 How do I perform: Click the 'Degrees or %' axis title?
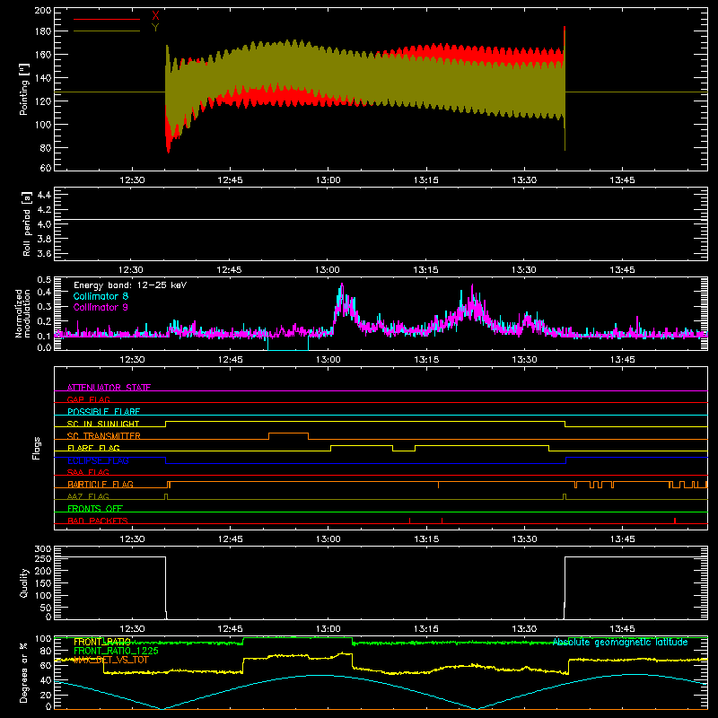[23, 672]
